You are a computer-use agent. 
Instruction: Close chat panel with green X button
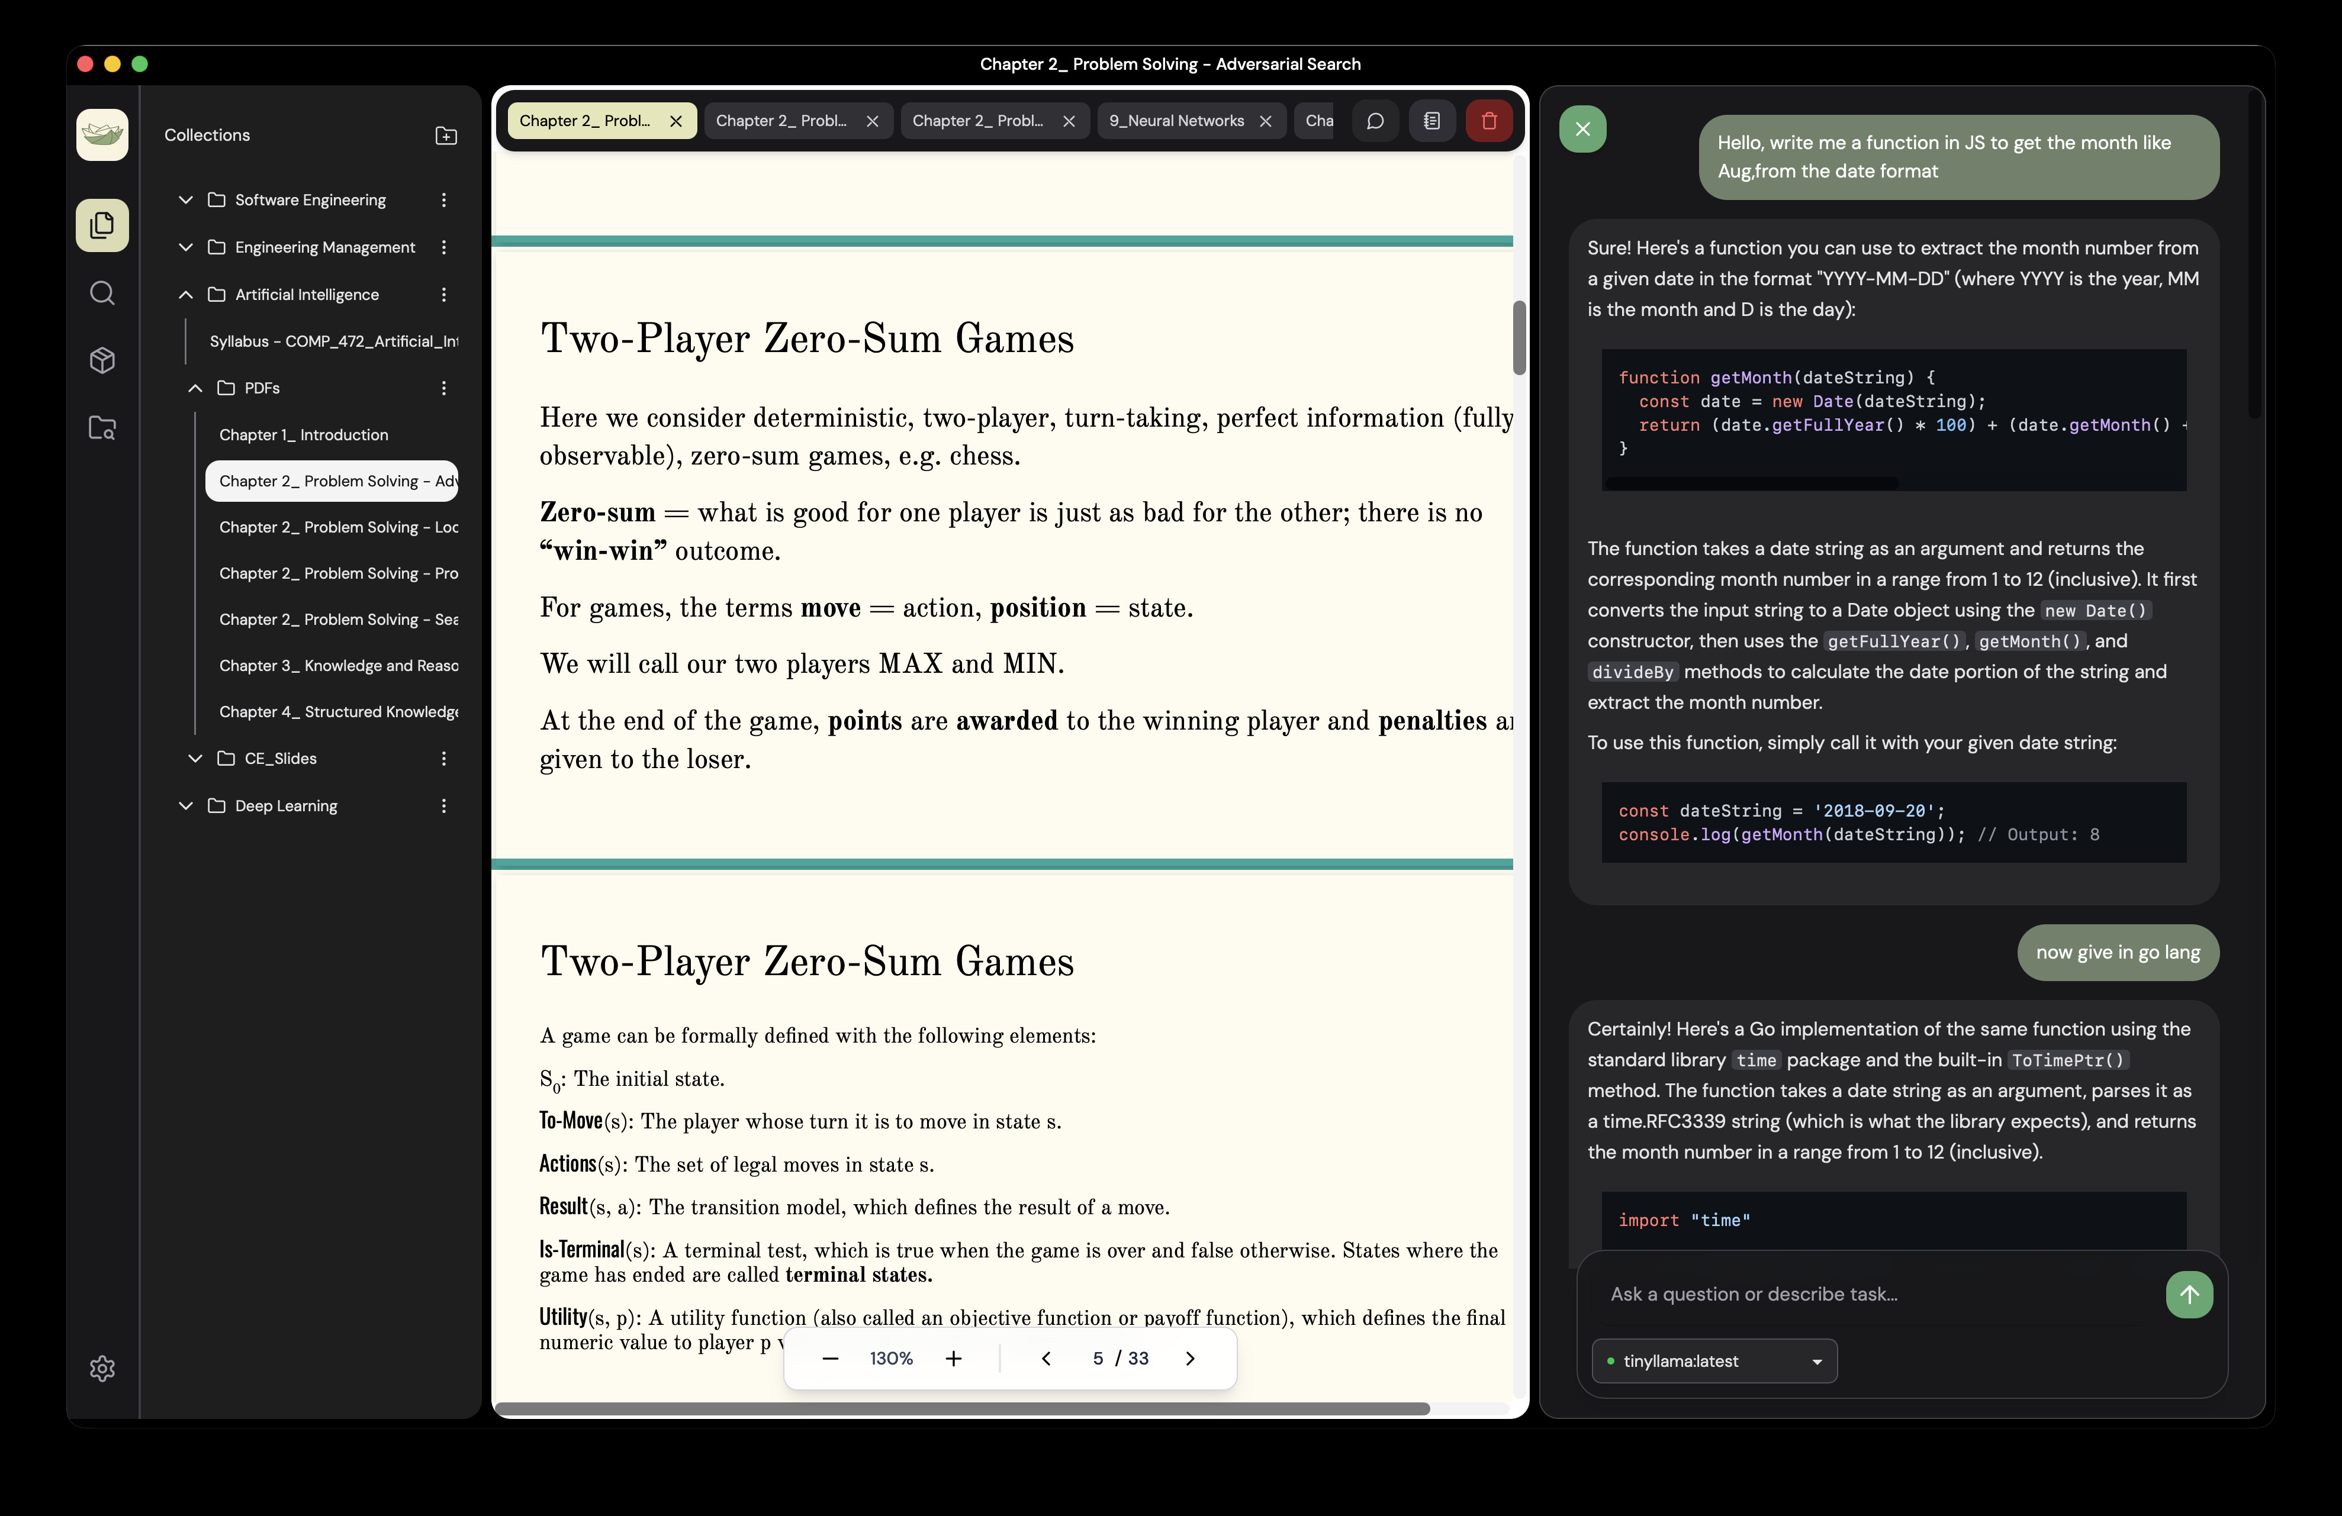coord(1582,129)
